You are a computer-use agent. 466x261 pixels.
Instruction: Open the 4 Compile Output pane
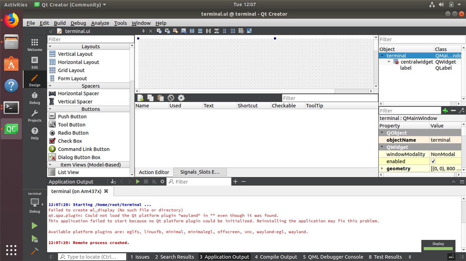pyautogui.click(x=276, y=257)
